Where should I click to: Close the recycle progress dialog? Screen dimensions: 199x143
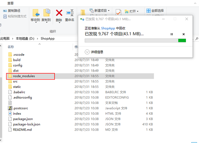186,19
